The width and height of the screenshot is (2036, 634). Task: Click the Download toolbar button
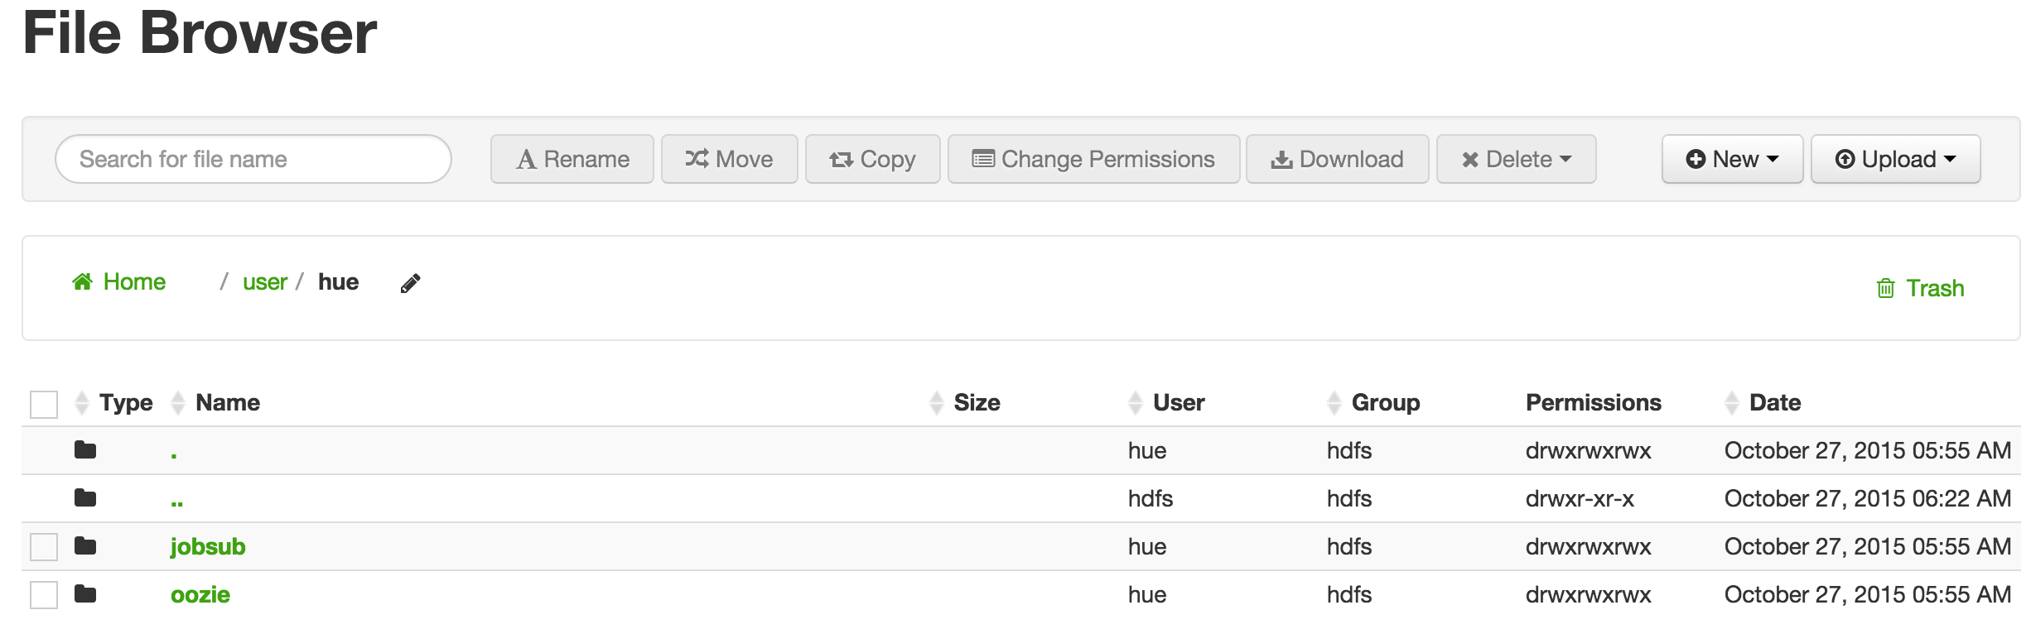1337,159
